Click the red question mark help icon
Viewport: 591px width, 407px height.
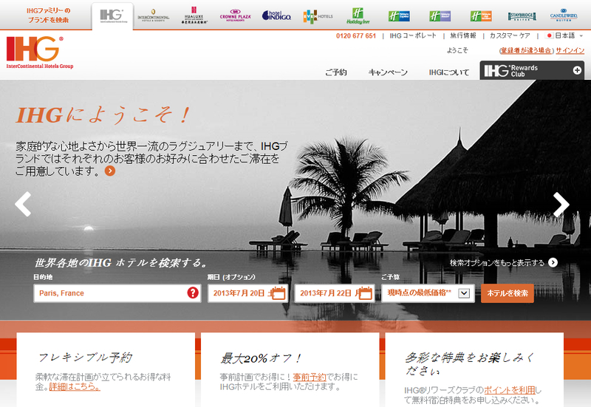tap(193, 293)
